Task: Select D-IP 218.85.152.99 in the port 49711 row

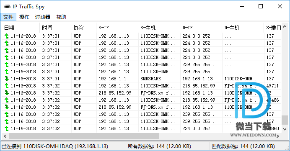Action: (x=199, y=86)
